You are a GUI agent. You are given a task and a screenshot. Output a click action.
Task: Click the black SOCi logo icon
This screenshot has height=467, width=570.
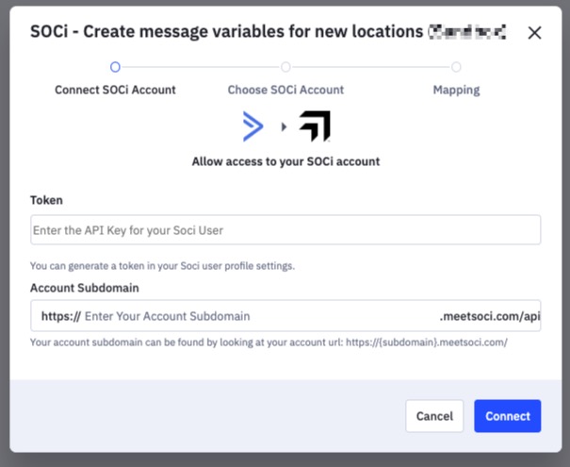(x=315, y=126)
